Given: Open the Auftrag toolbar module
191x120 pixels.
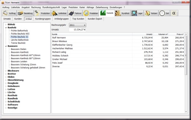Looking at the screenshot, I should [9, 13].
